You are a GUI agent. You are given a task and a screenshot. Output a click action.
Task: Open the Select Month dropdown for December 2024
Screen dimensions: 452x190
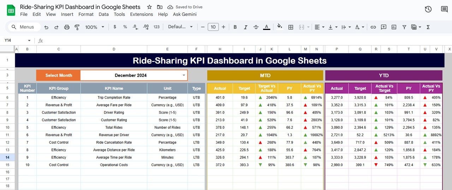tap(184, 75)
